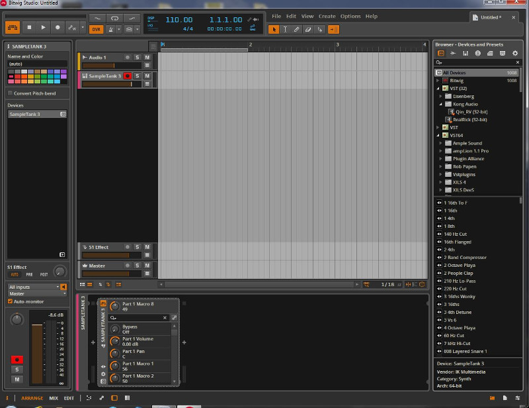Select PRE send mode for S1 Effect
529x408 pixels.
point(29,274)
